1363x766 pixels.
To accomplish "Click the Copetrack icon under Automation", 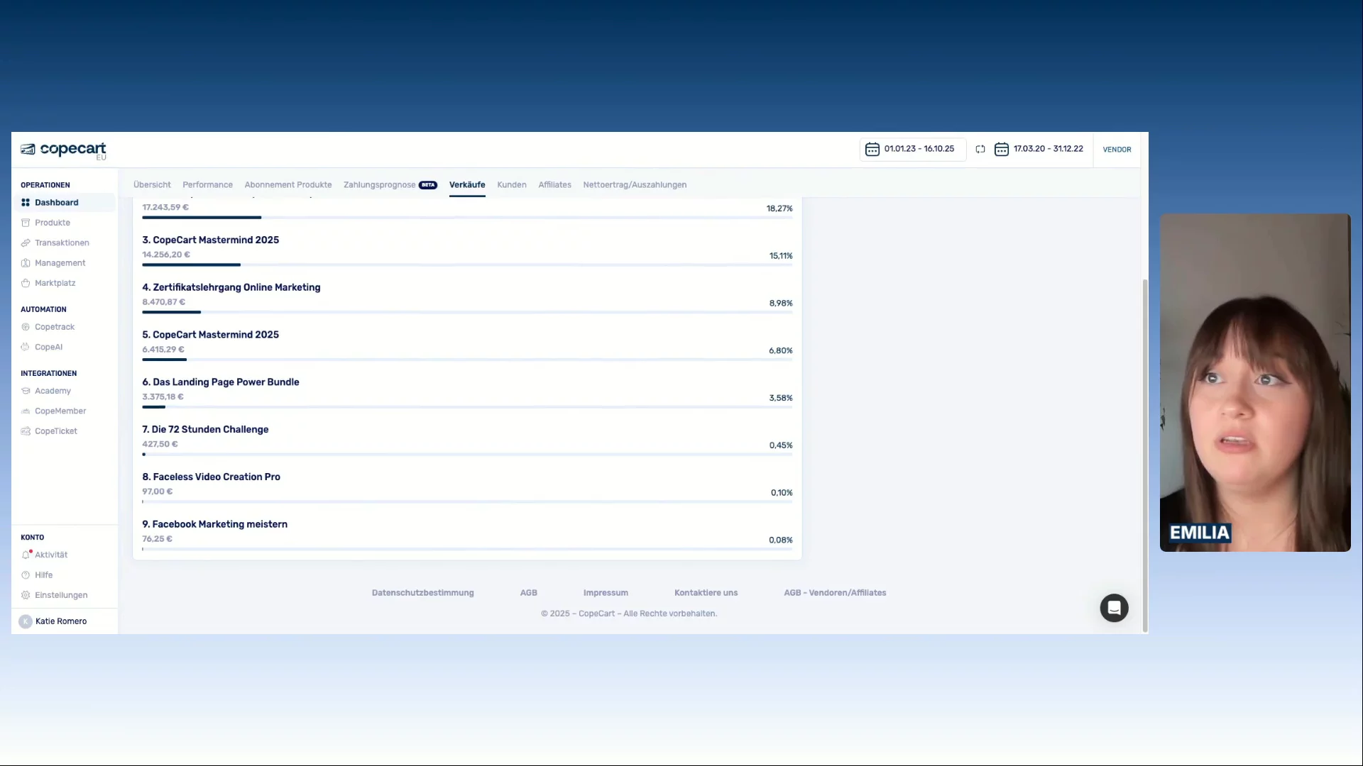I will point(26,328).
